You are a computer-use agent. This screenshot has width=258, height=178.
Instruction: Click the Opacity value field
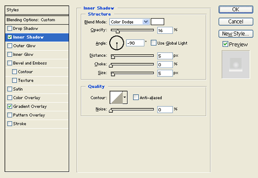click(165, 31)
